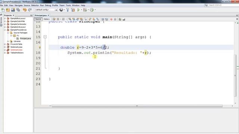239x134 pixels.
Task: Click the Shift Line Right icon
Action: pos(106,19)
